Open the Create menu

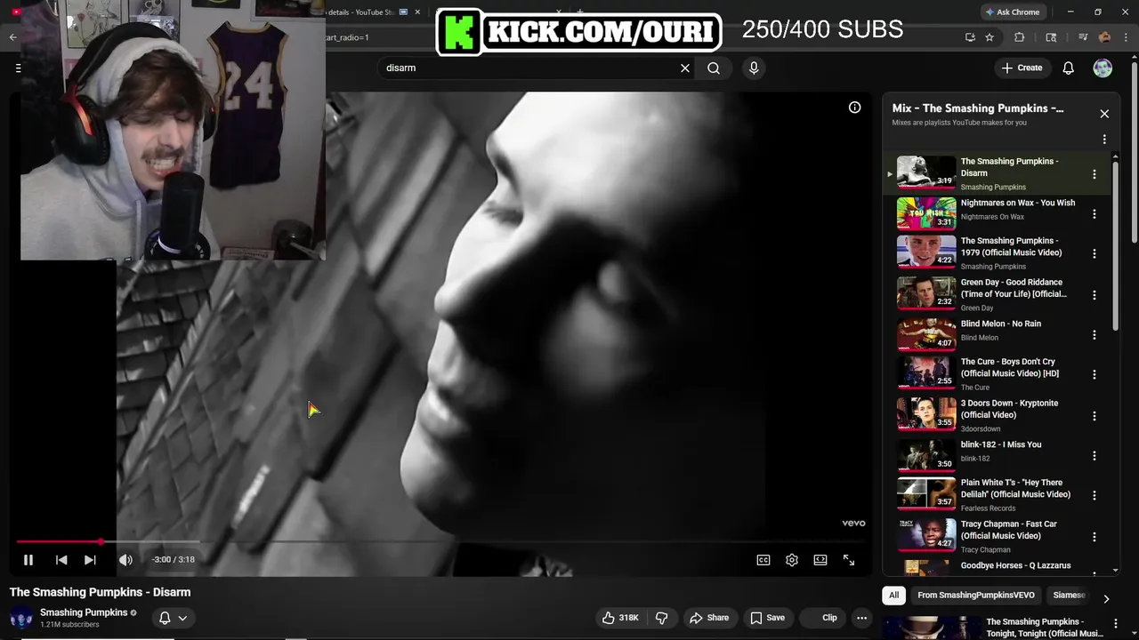coord(1022,68)
